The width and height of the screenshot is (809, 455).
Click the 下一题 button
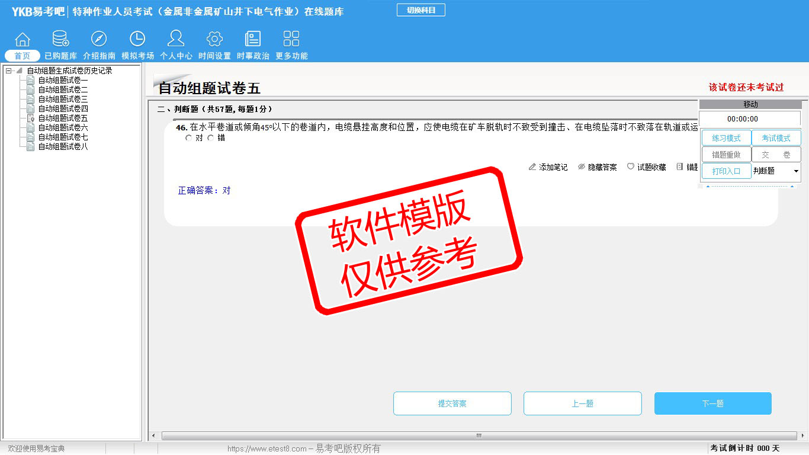pyautogui.click(x=712, y=403)
